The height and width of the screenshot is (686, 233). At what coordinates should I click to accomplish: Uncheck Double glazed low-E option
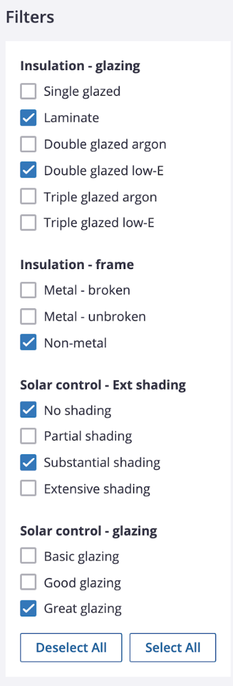pyautogui.click(x=29, y=171)
